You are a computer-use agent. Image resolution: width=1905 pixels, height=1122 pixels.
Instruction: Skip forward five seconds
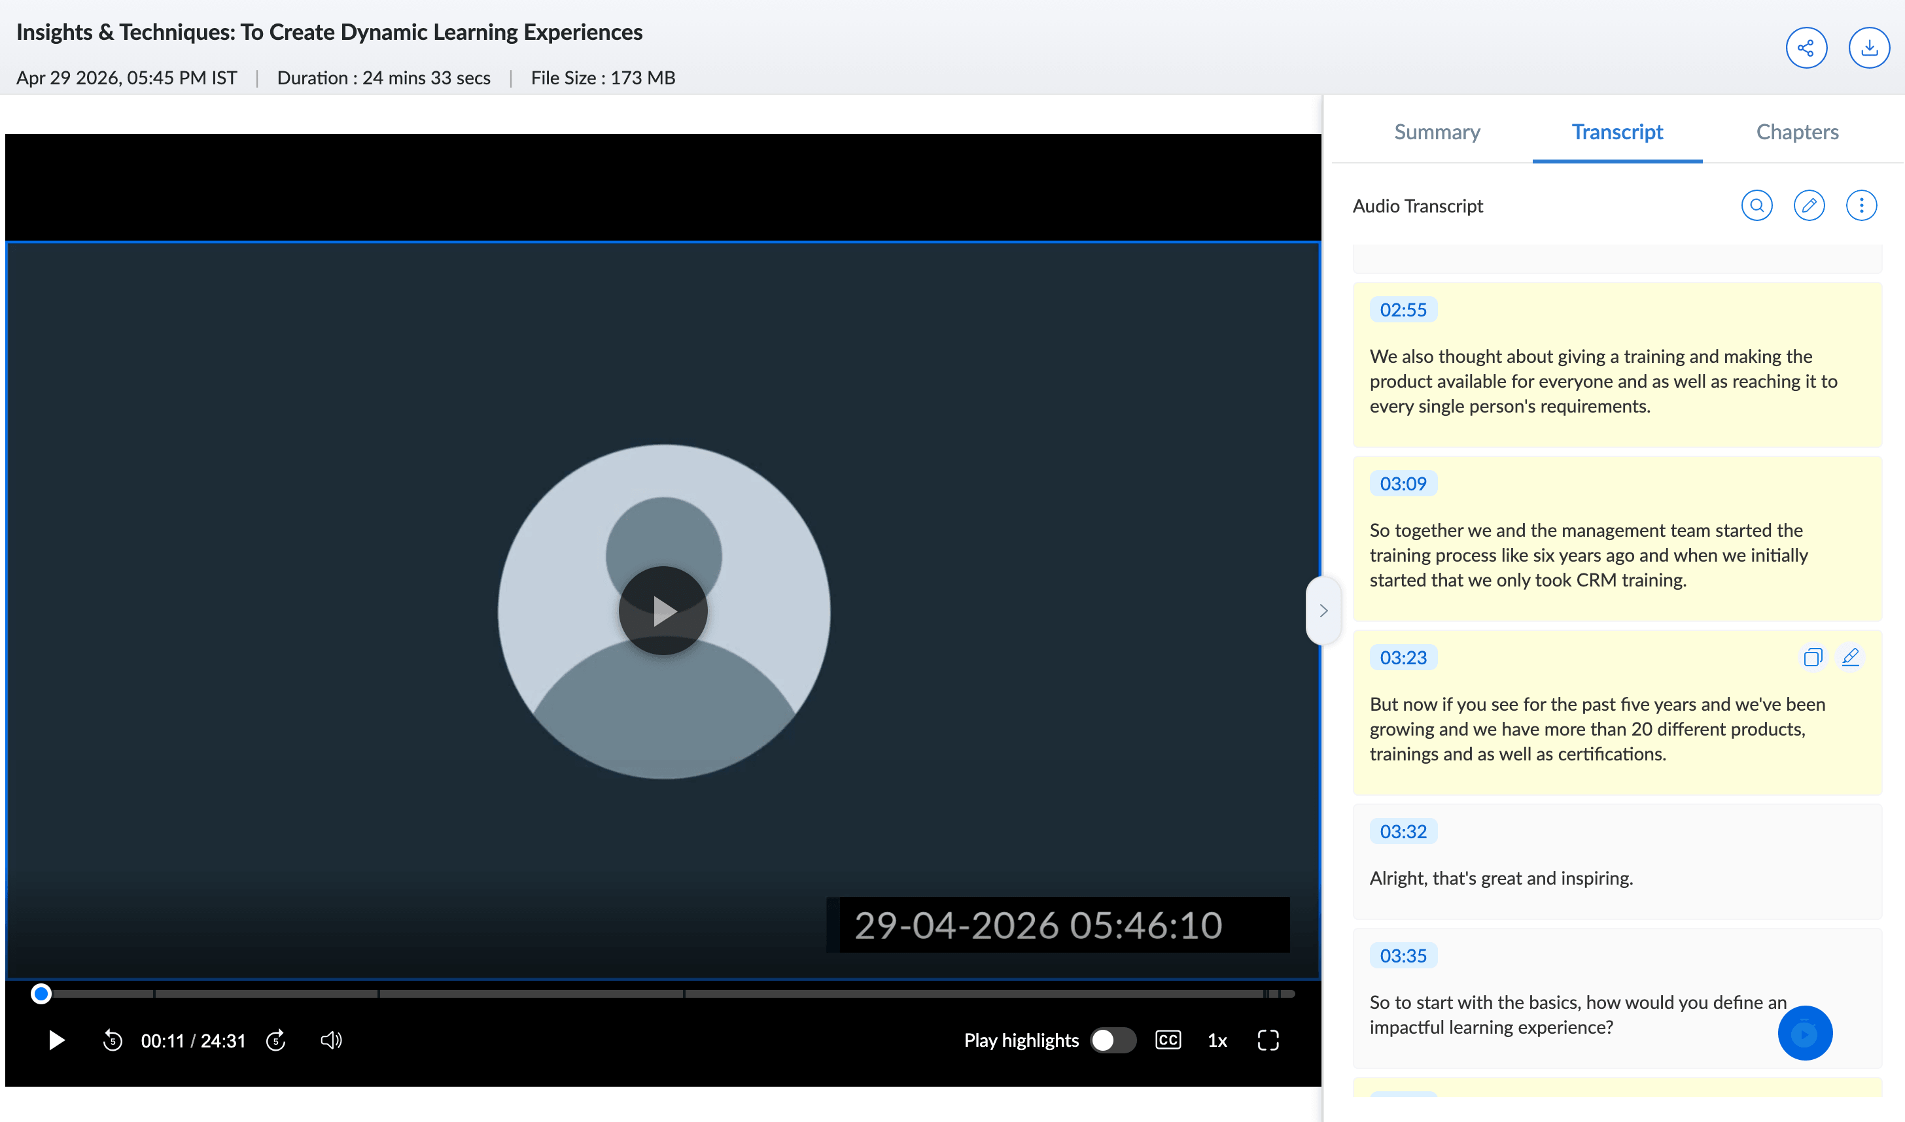[x=275, y=1040]
